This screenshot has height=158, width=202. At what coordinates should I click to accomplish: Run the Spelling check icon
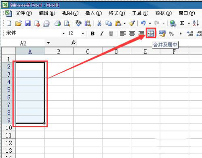78,23
